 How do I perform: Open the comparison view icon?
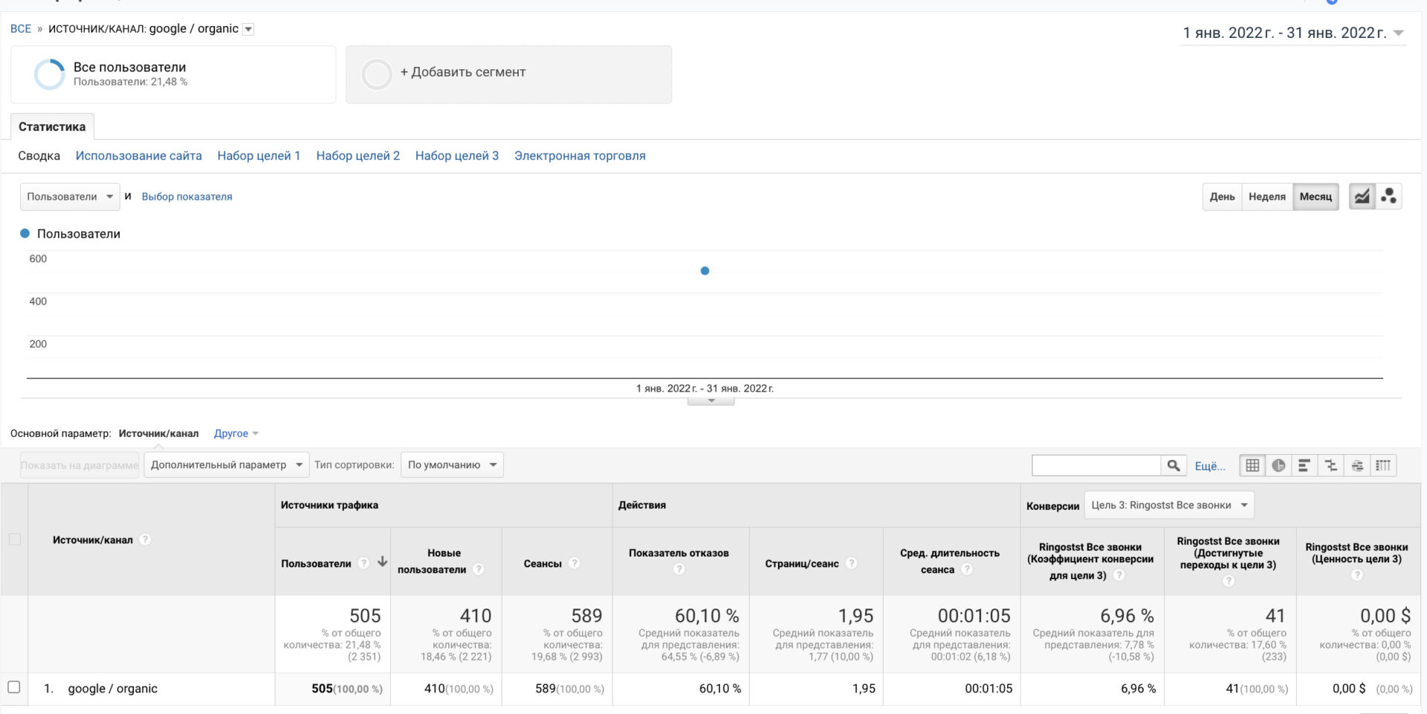click(x=1330, y=466)
